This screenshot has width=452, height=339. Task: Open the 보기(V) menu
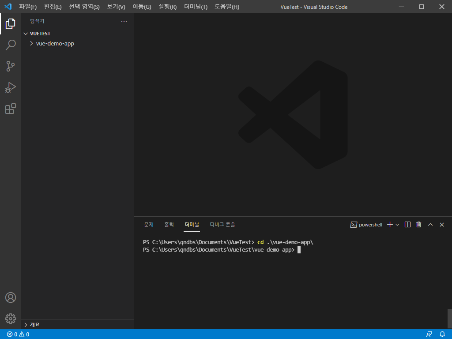(116, 7)
